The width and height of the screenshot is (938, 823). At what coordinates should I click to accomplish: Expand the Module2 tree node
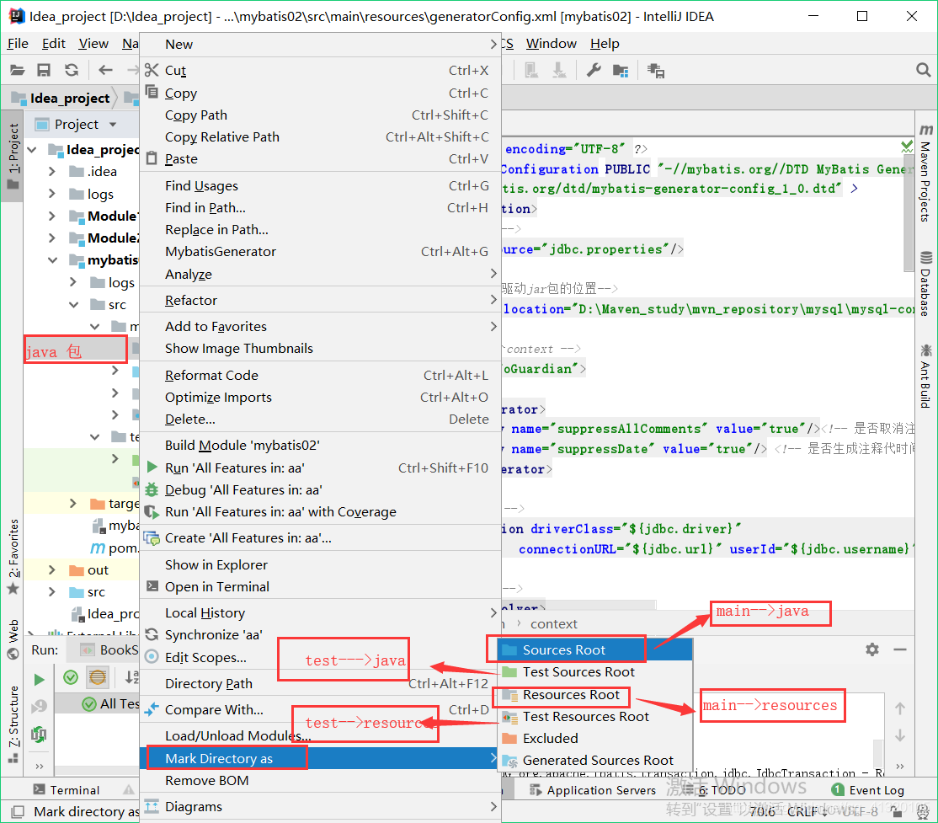[52, 238]
